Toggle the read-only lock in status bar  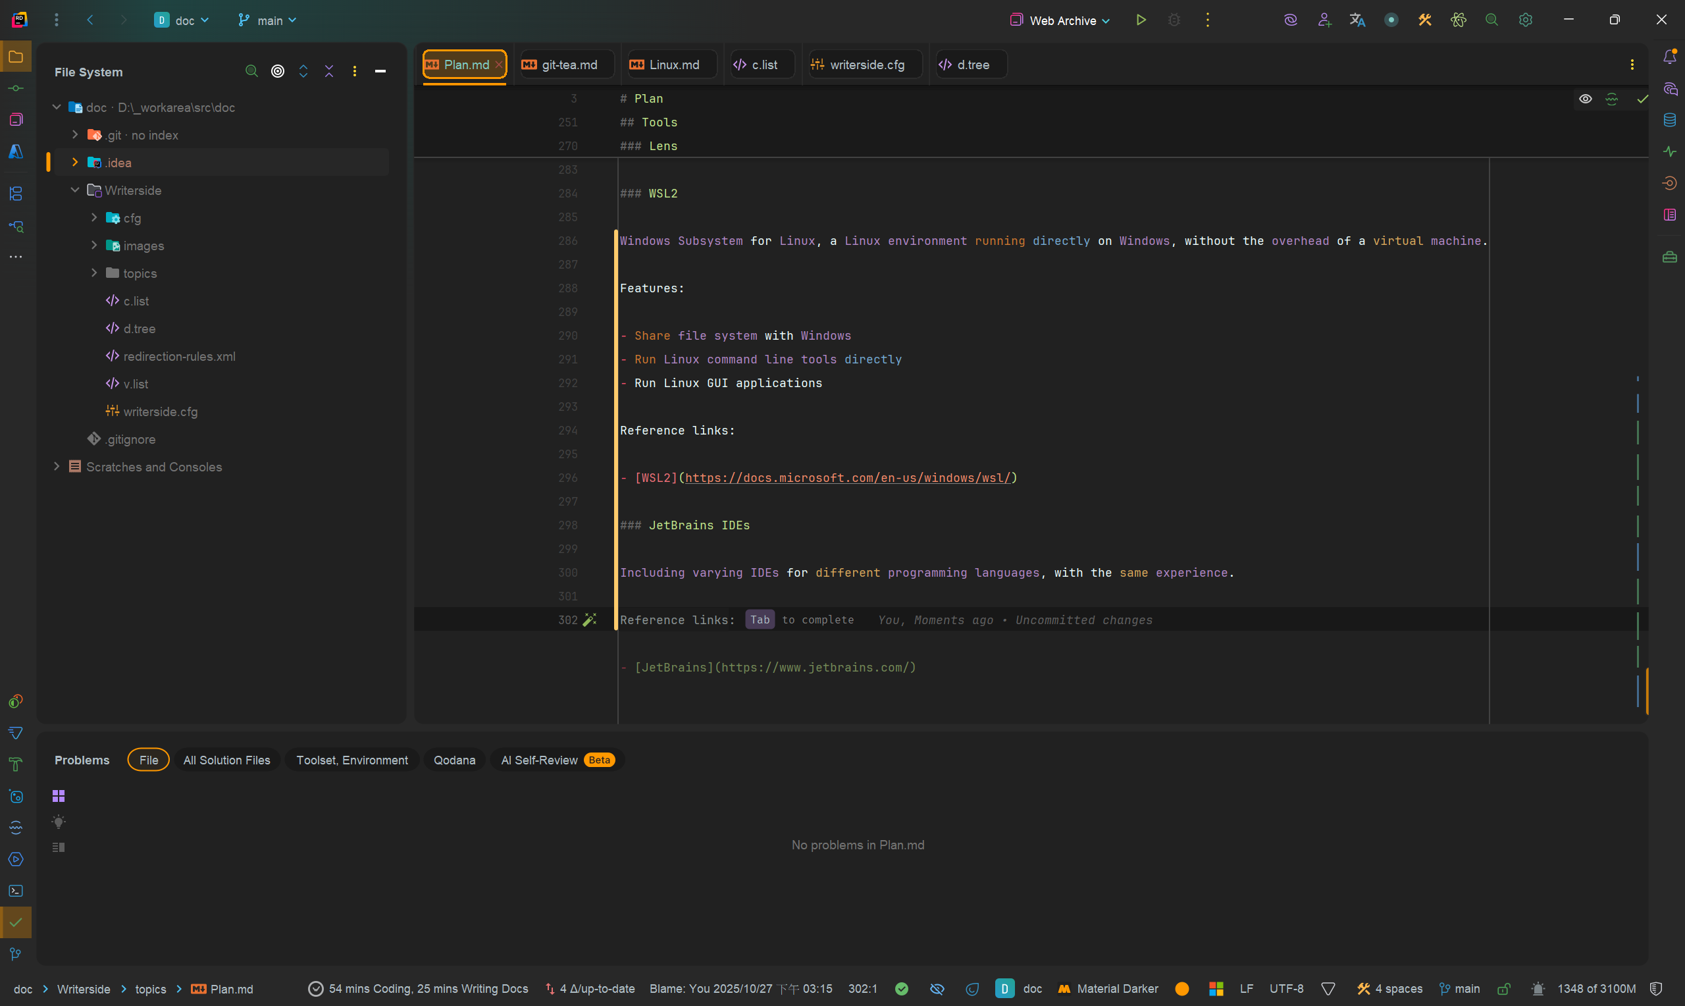(1504, 989)
